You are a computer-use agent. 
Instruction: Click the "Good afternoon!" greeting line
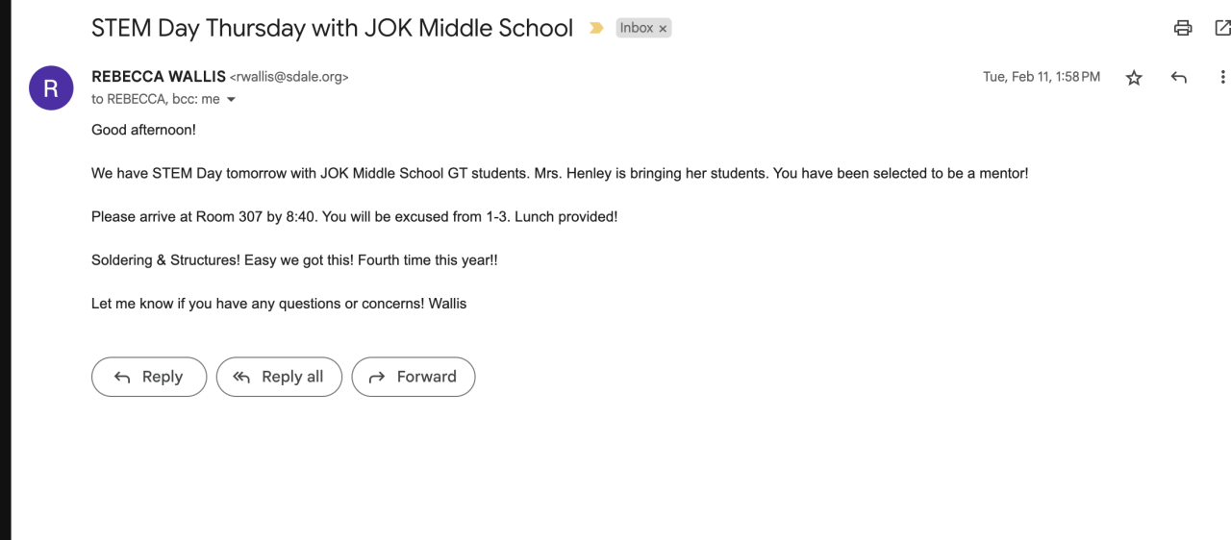[x=143, y=130]
